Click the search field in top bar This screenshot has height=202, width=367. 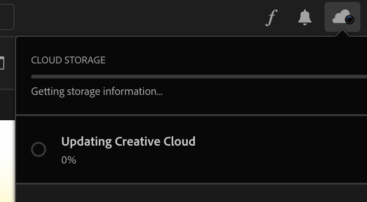tap(6, 17)
